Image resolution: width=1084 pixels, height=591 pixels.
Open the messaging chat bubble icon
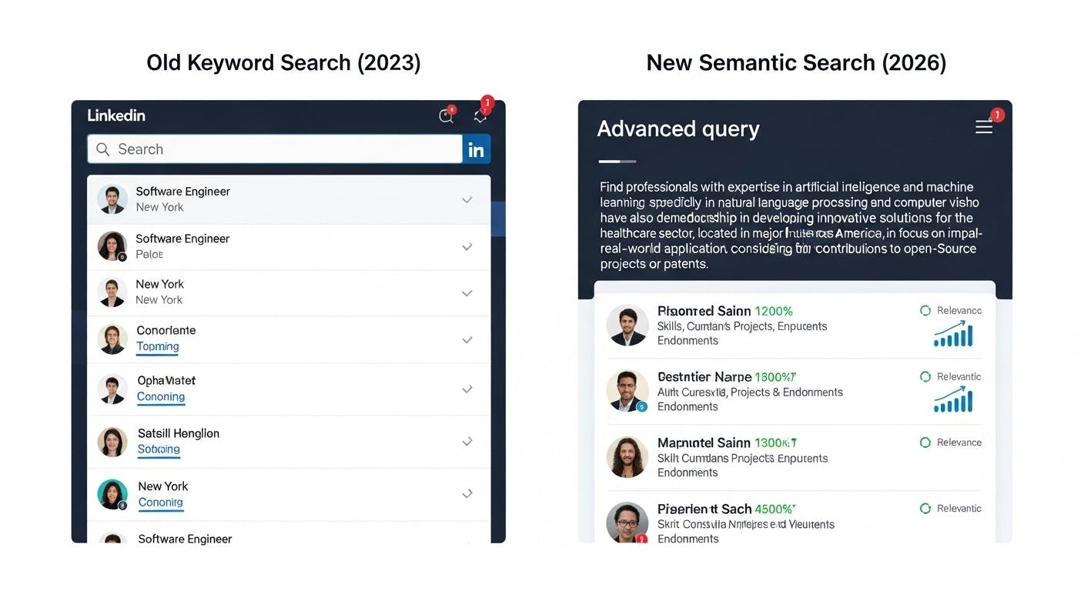446,116
